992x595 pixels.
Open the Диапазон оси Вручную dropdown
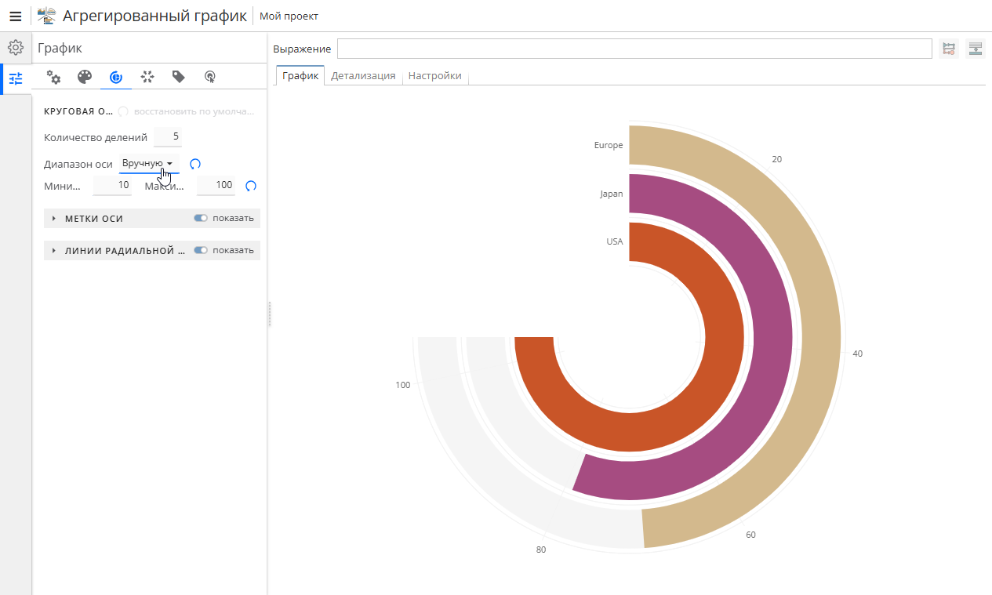[149, 164]
